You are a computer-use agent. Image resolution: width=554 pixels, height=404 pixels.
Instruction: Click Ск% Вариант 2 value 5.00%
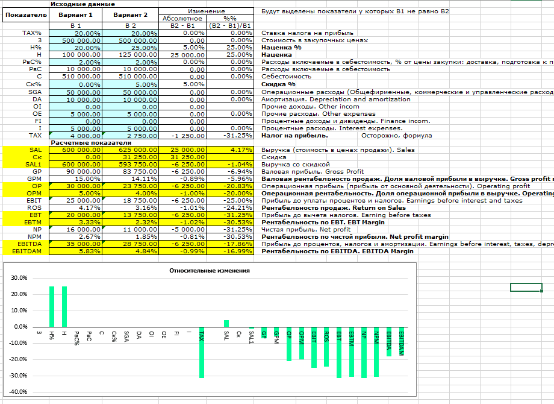(131, 84)
